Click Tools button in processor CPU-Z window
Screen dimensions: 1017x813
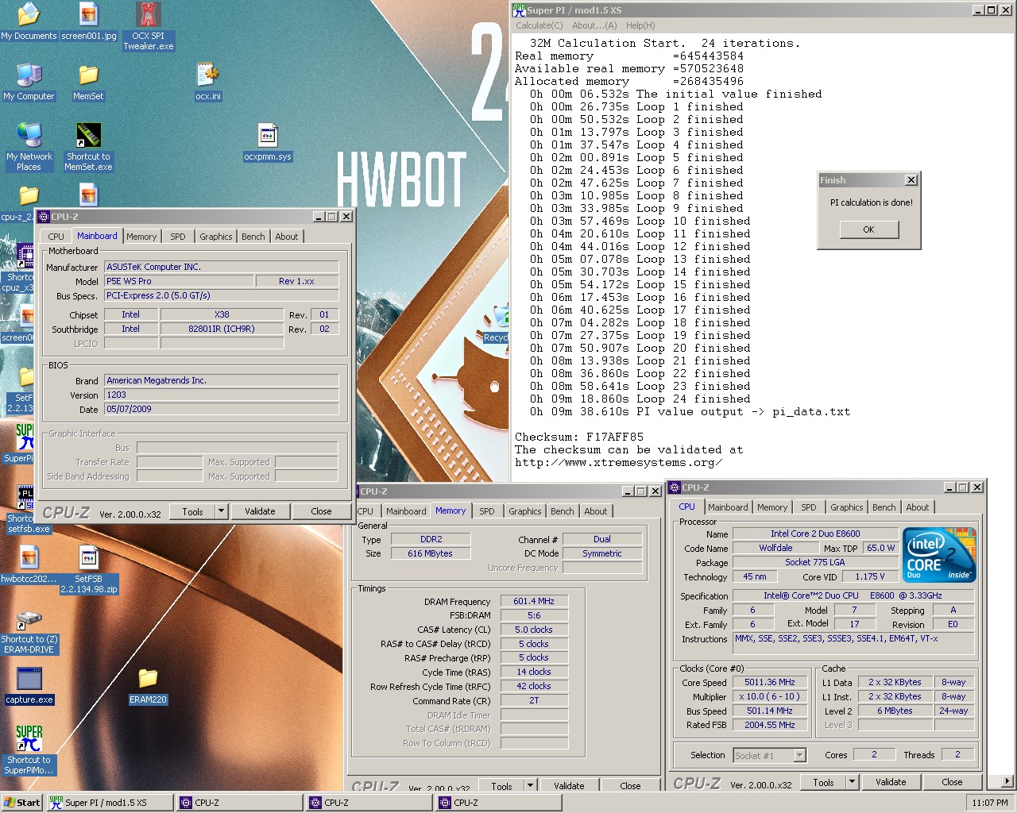click(x=823, y=782)
